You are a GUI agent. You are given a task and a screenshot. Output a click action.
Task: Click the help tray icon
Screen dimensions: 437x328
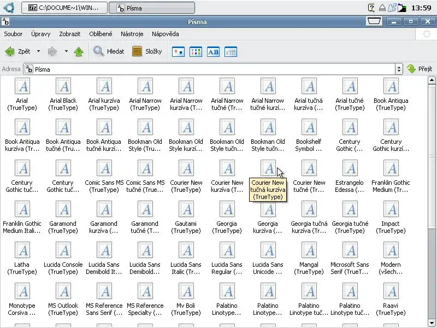(371, 8)
